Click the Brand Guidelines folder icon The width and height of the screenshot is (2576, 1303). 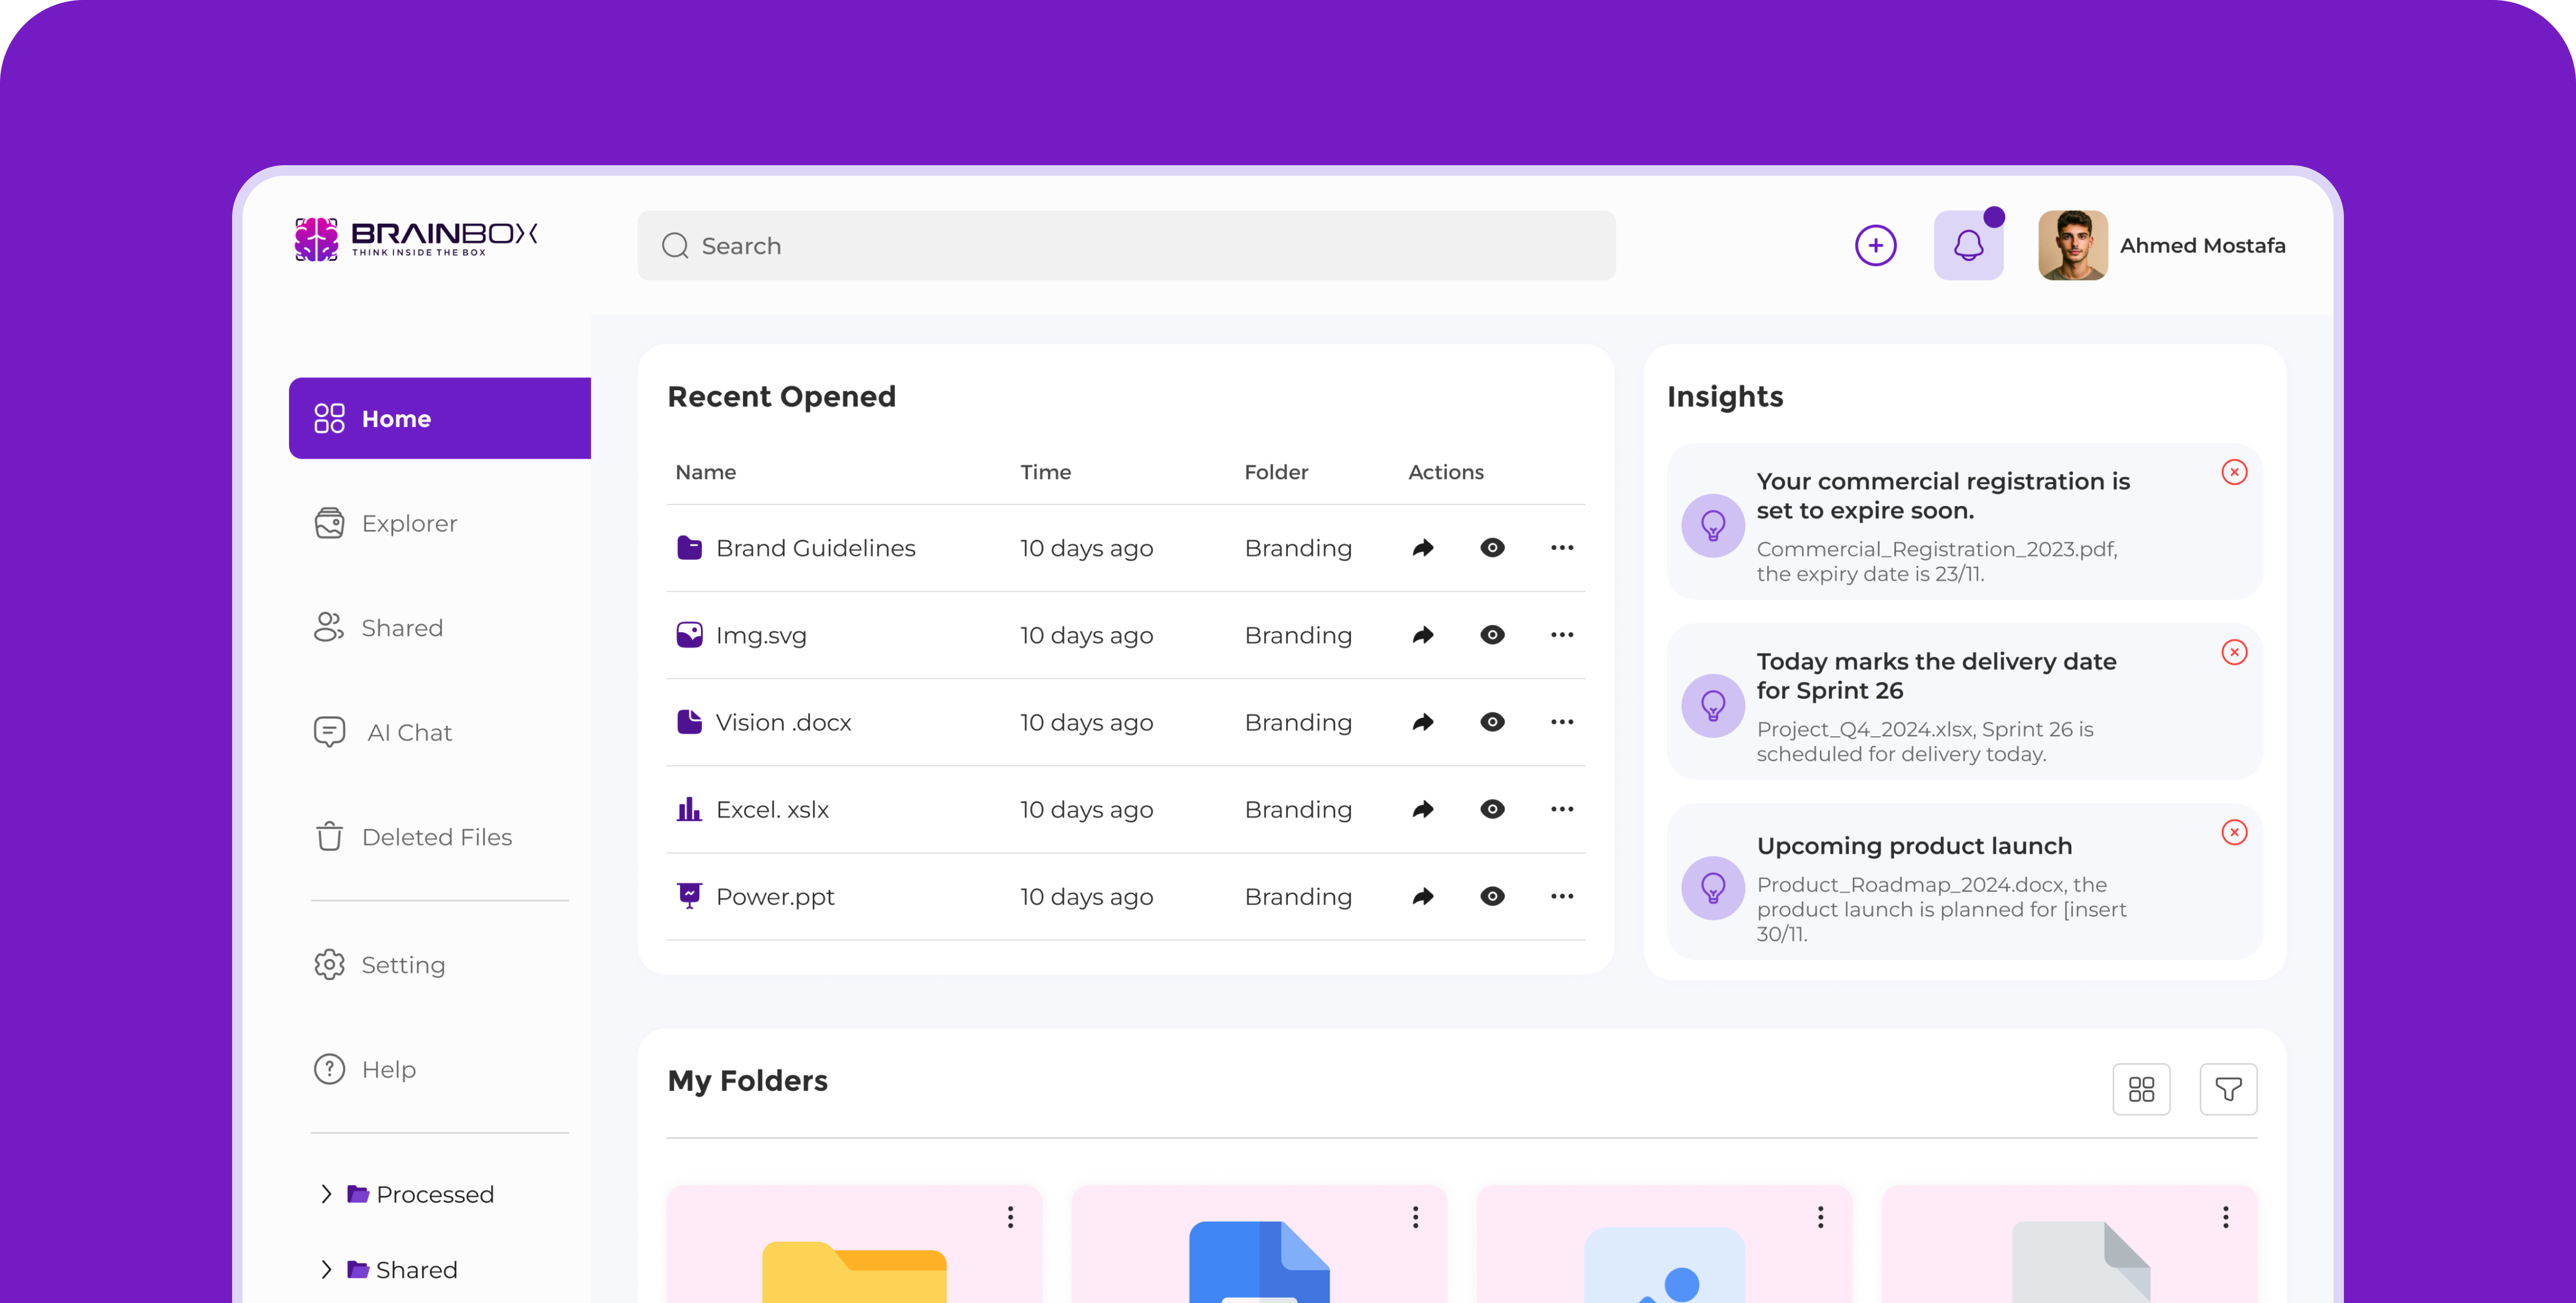[x=689, y=547]
